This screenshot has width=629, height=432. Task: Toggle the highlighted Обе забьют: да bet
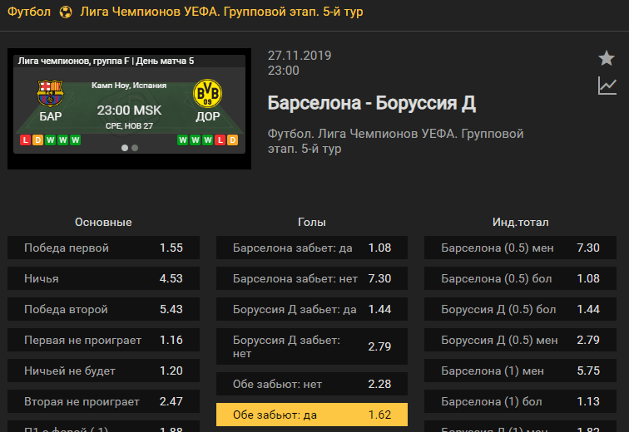[312, 415]
